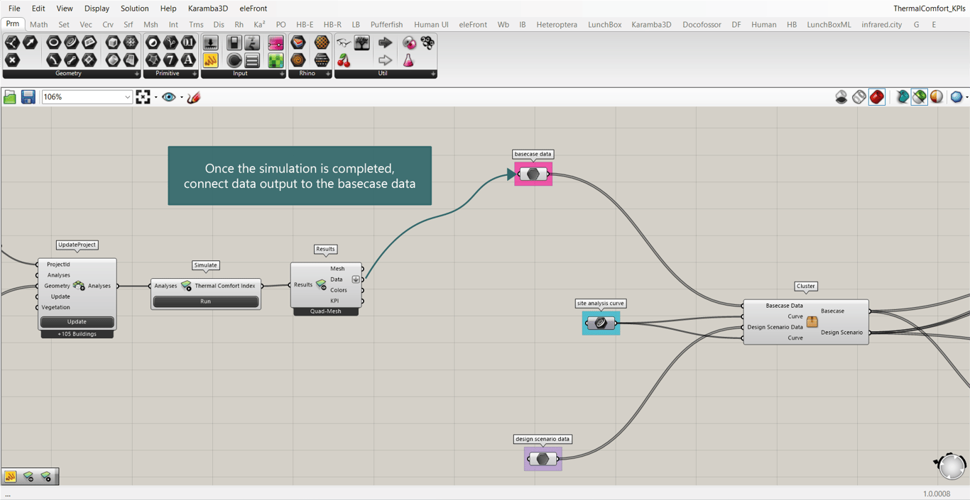Activate the sketch pen tool on canvas toolbar

click(x=193, y=96)
